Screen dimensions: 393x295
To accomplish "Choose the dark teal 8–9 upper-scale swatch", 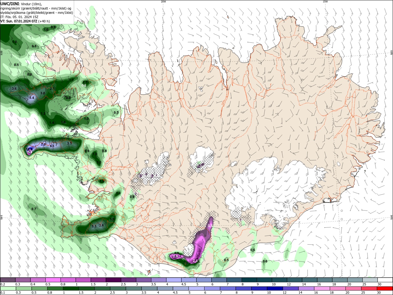I will pos(249,280).
